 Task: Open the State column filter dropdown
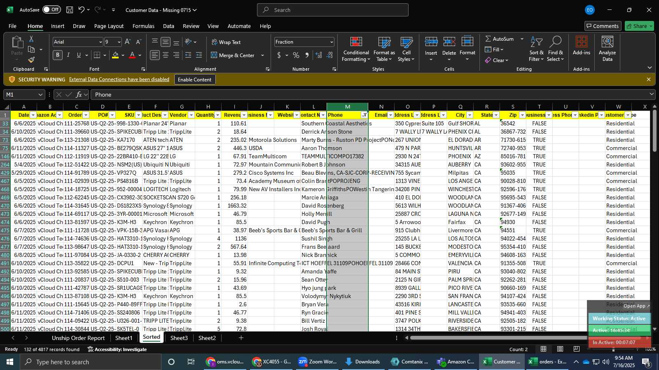pyautogui.click(x=496, y=115)
